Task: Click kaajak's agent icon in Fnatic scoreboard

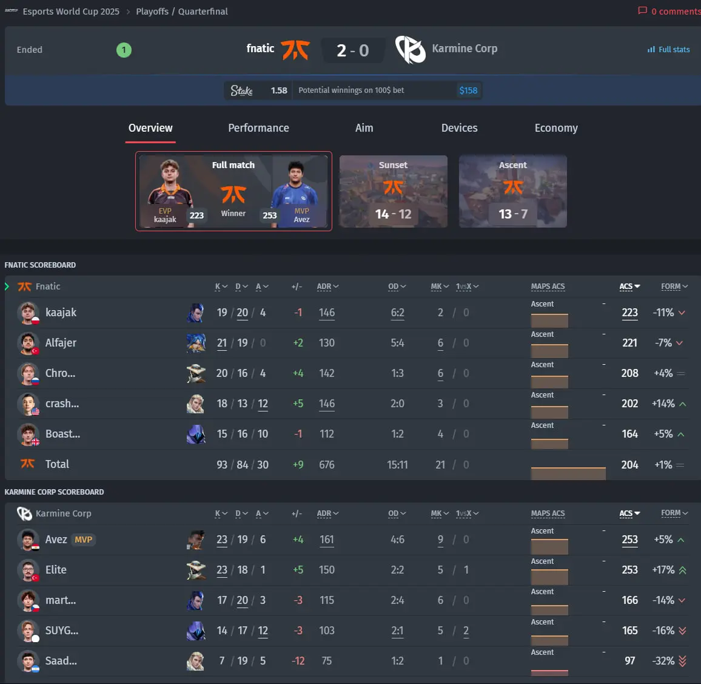Action: click(x=196, y=313)
